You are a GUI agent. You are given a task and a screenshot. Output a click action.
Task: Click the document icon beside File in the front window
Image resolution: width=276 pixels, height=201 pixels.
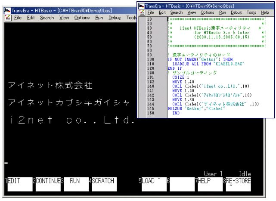coord(142,12)
